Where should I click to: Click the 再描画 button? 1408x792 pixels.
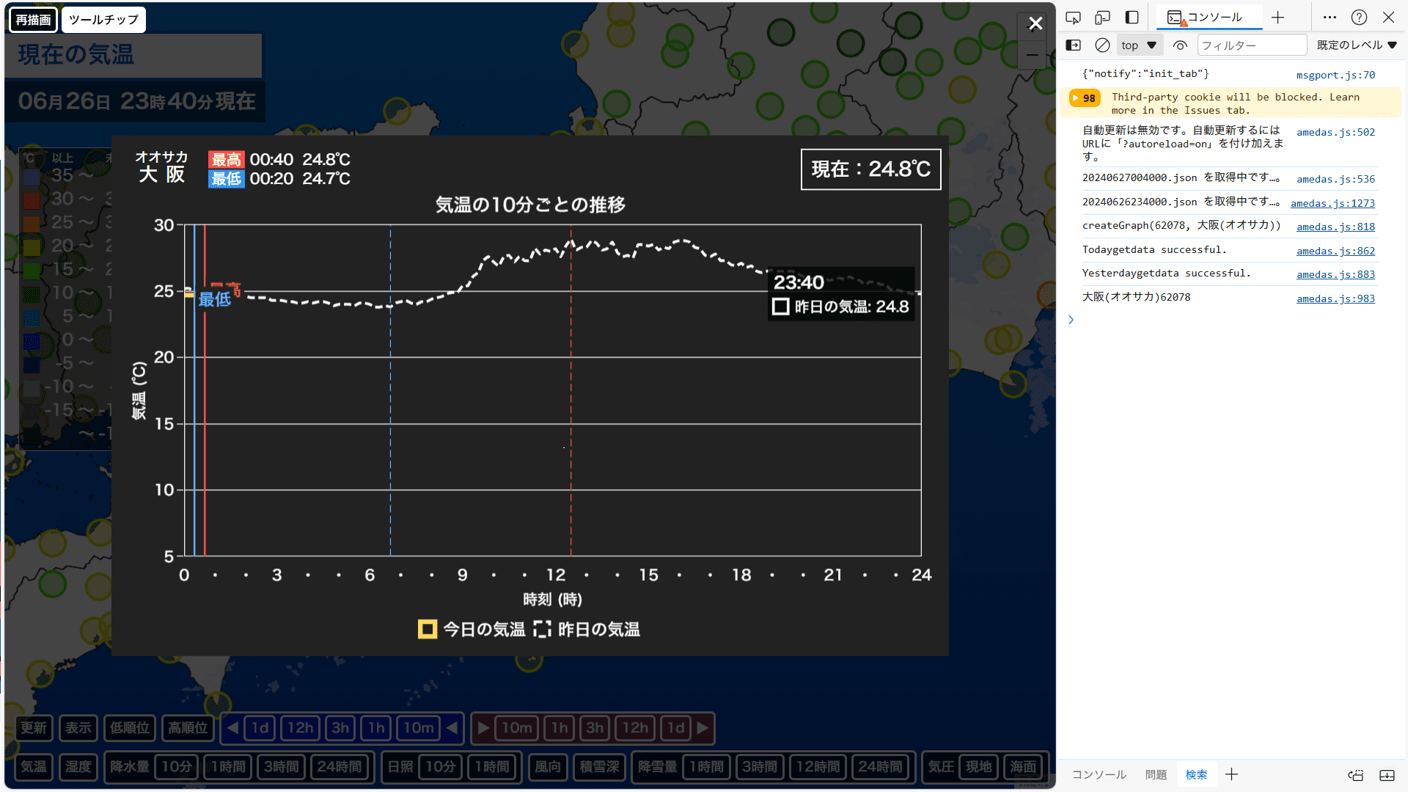[34, 20]
